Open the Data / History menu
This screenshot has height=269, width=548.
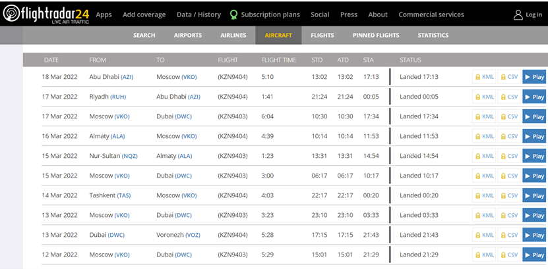pyautogui.click(x=198, y=14)
